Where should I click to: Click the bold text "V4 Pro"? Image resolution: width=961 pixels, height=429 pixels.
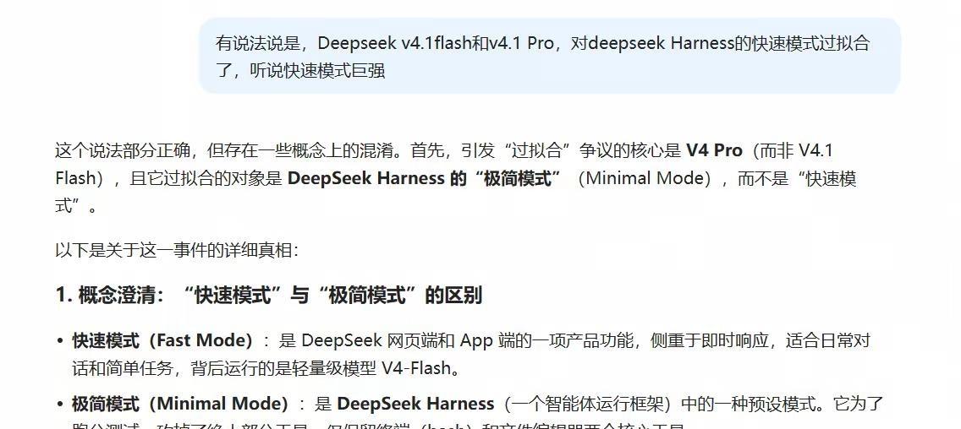(x=714, y=150)
